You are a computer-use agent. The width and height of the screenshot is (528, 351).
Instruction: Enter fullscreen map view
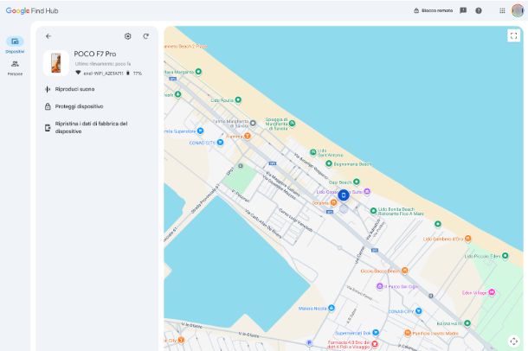[513, 36]
